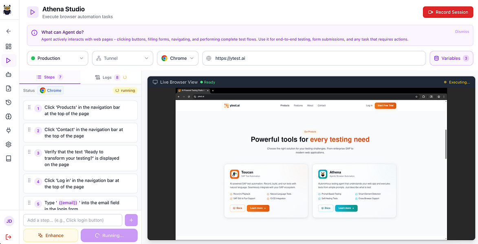Image resolution: width=478 pixels, height=244 pixels.
Task: Click the drag handle of step 1
Action: (29, 107)
